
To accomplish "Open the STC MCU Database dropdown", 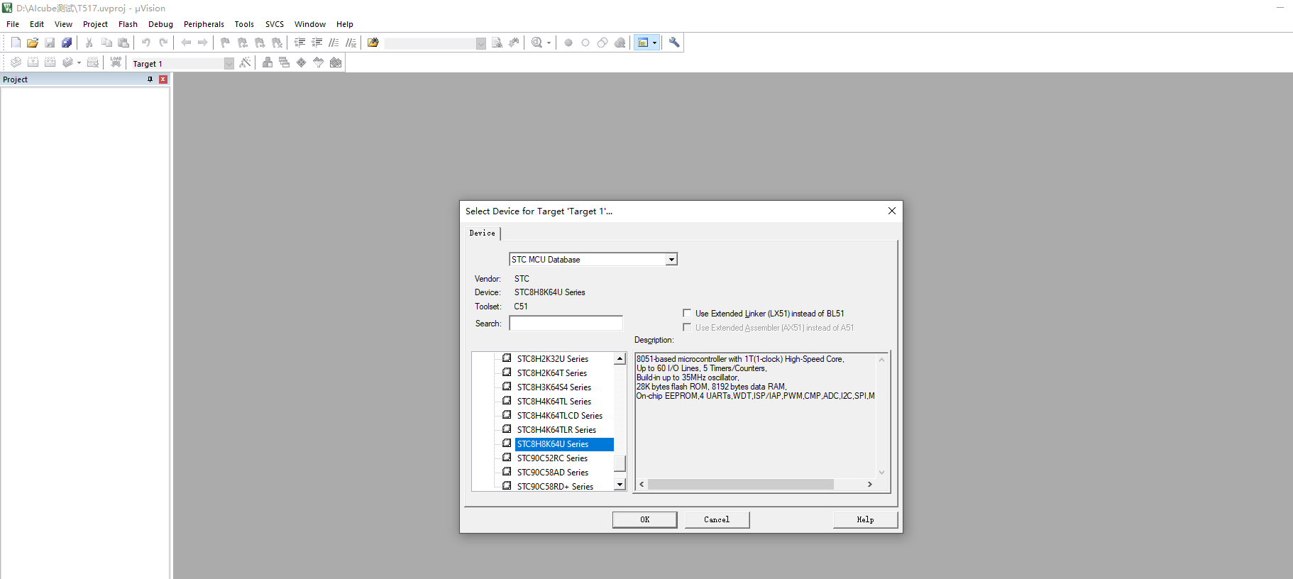I will 671,260.
